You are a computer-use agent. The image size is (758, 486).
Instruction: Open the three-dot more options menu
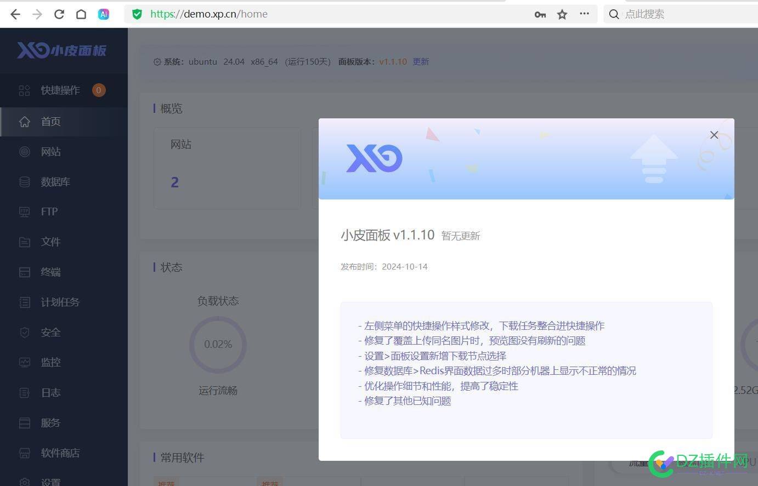[x=585, y=14]
